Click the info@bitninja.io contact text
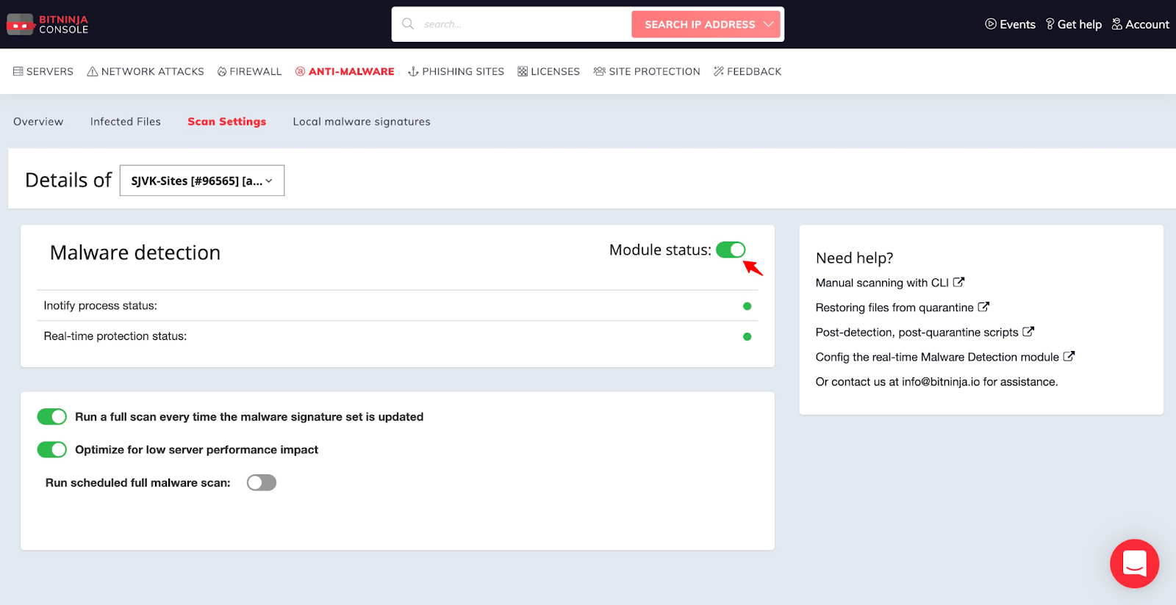 (941, 382)
